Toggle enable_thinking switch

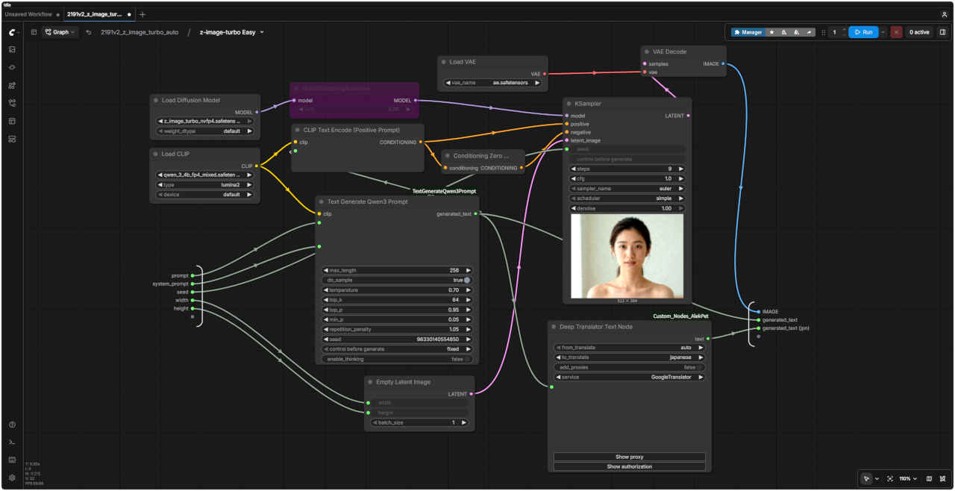467,359
